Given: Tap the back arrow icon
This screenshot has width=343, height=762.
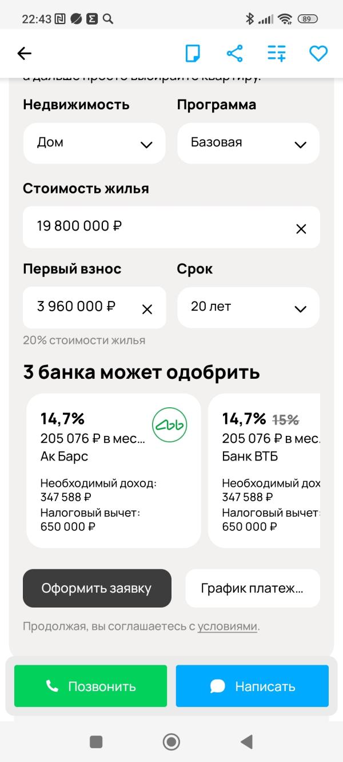Looking at the screenshot, I should [x=24, y=54].
